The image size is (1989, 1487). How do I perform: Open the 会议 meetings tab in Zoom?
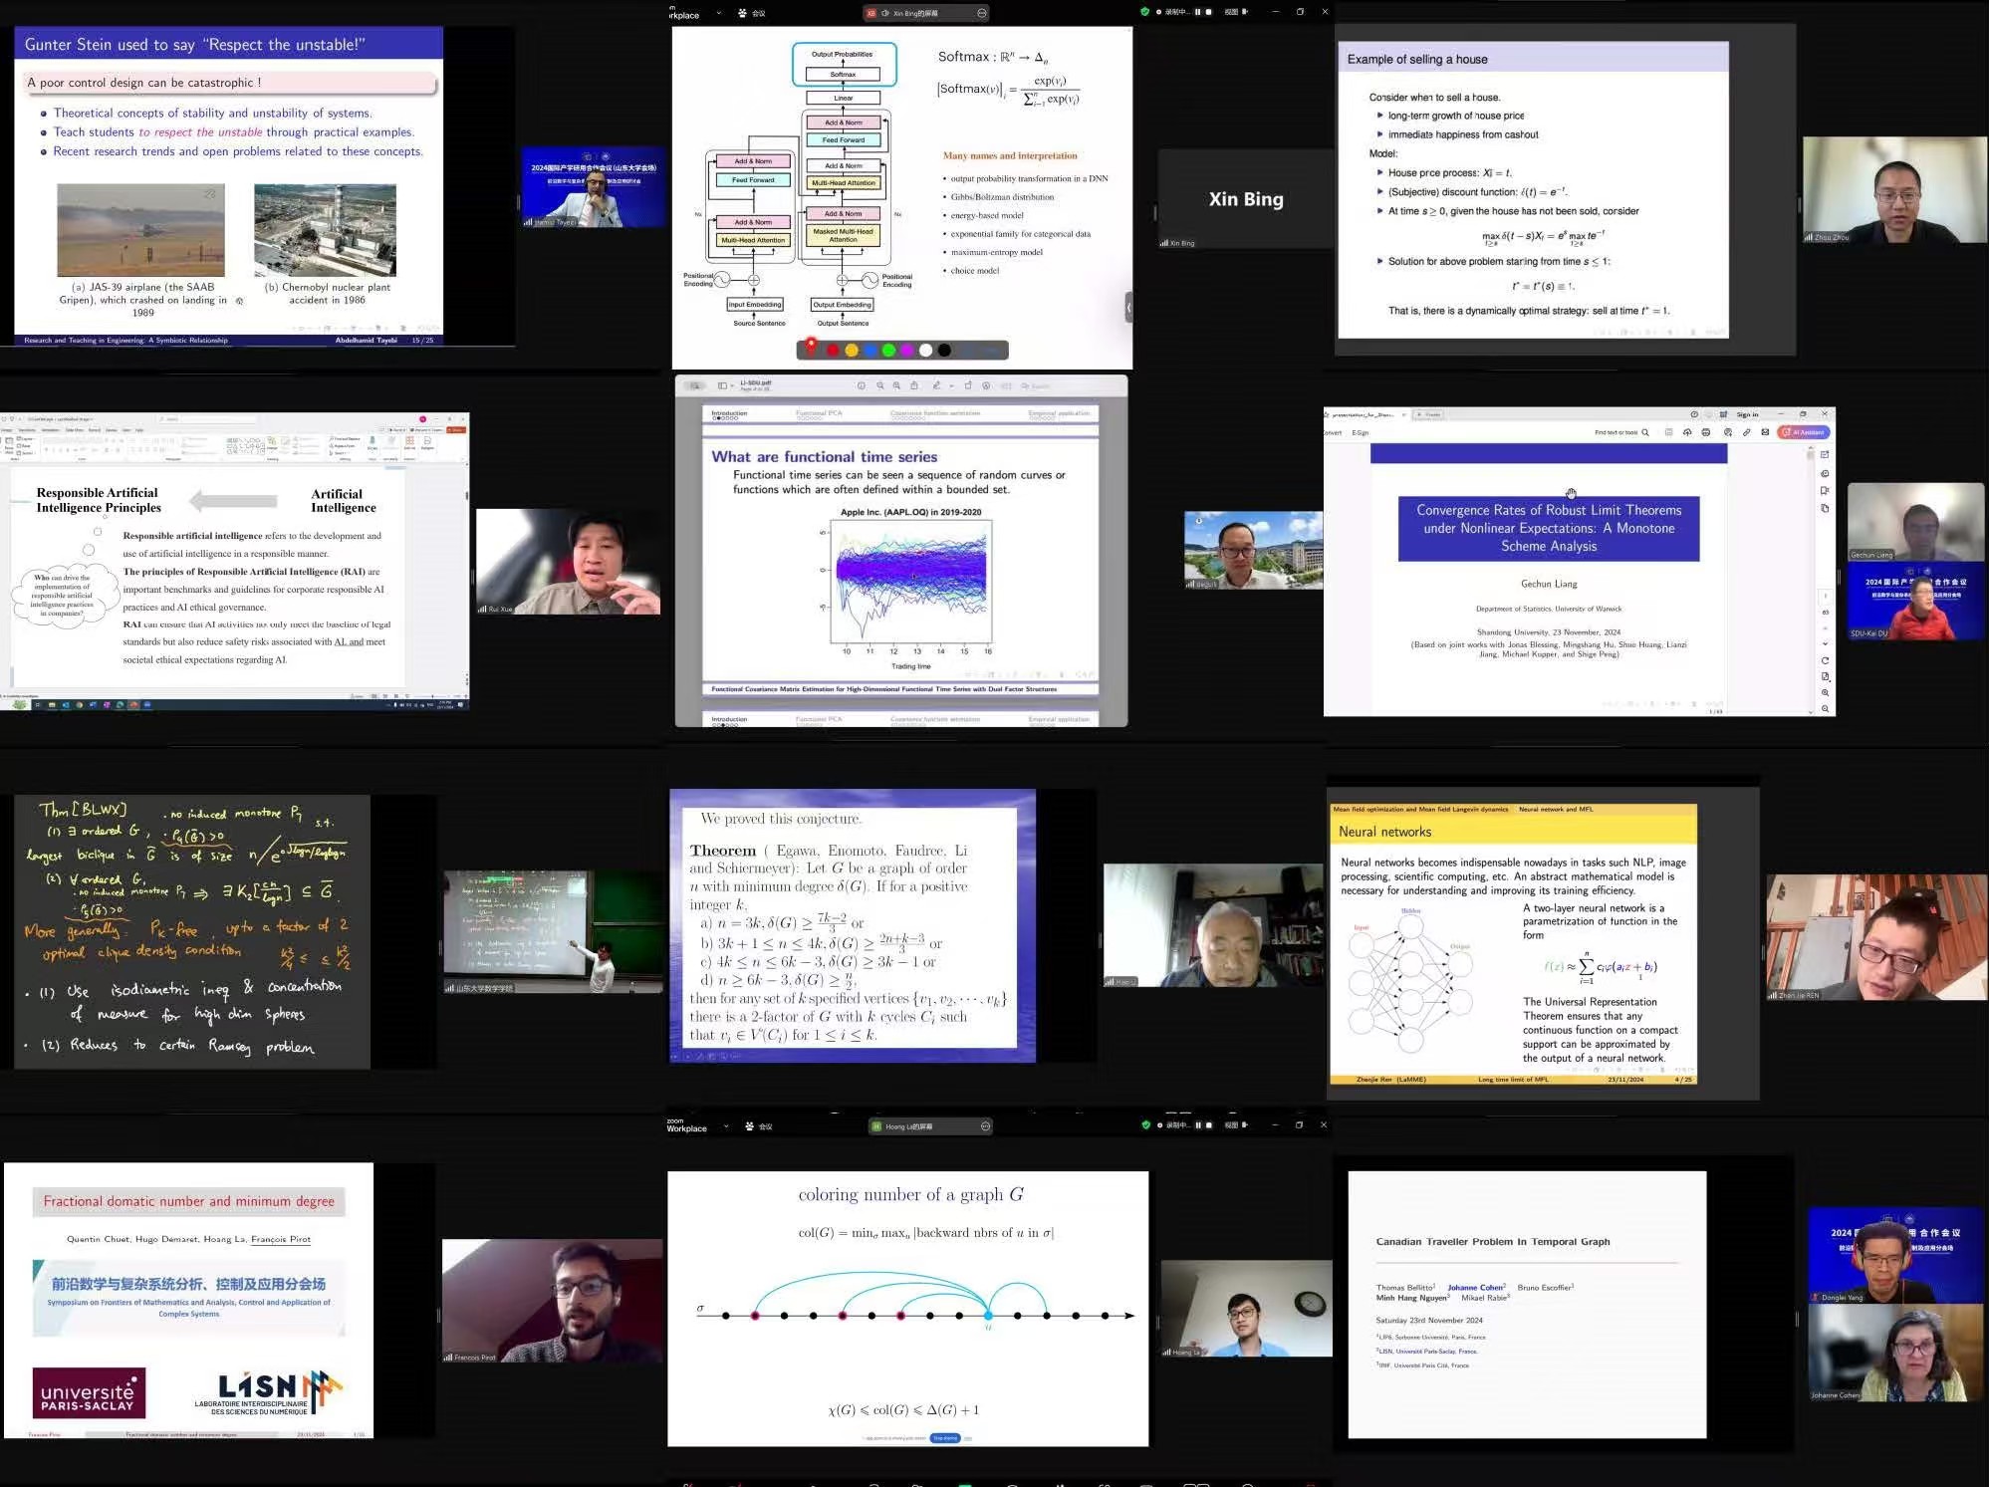pyautogui.click(x=752, y=13)
